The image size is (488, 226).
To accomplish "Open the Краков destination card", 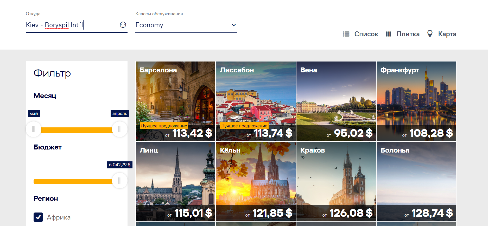I will [x=336, y=181].
